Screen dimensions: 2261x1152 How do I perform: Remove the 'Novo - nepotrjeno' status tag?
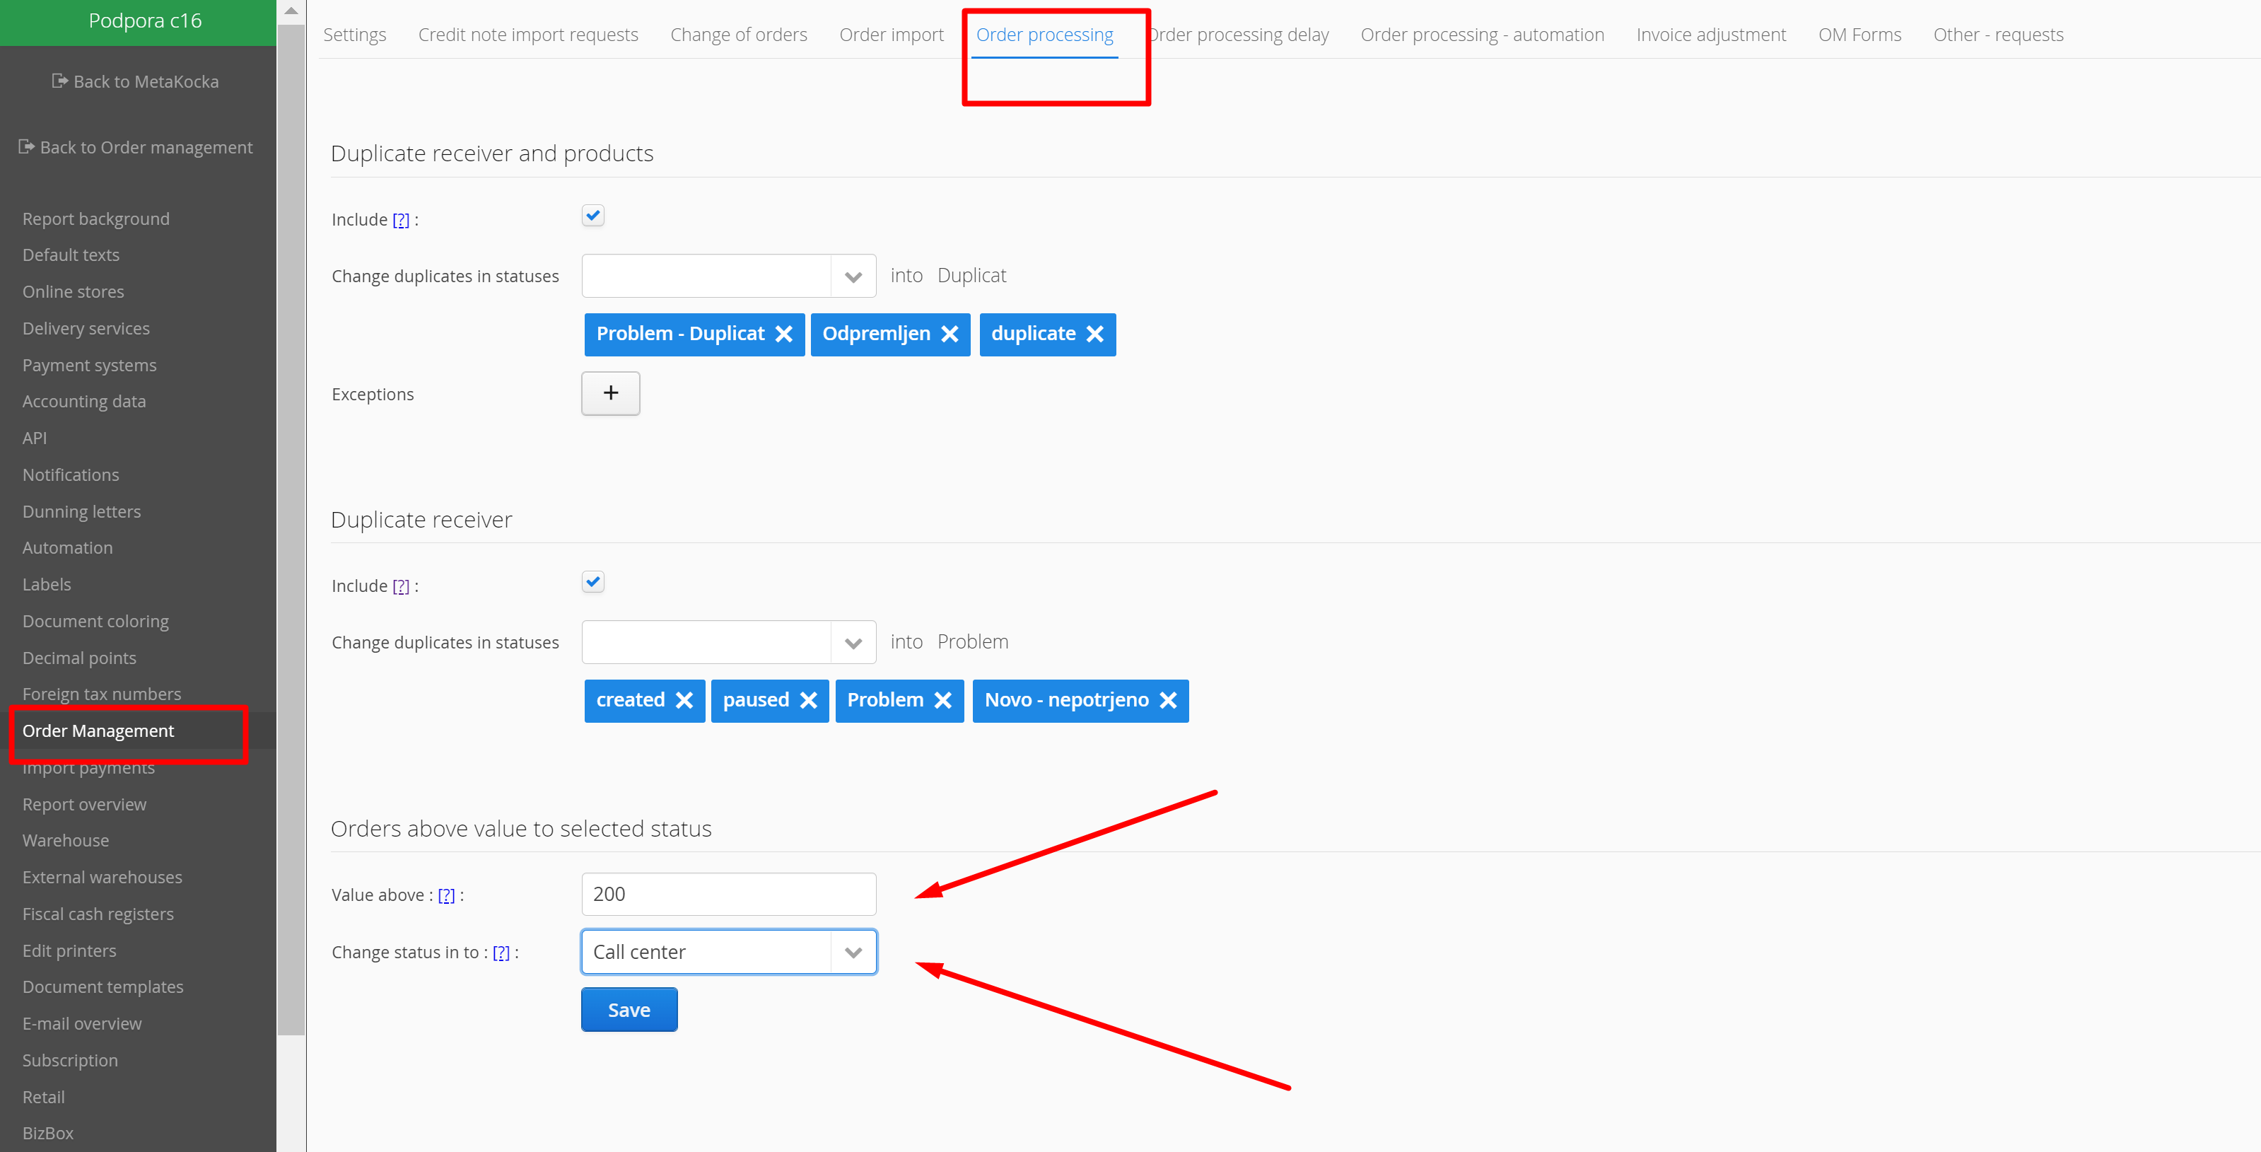point(1167,700)
